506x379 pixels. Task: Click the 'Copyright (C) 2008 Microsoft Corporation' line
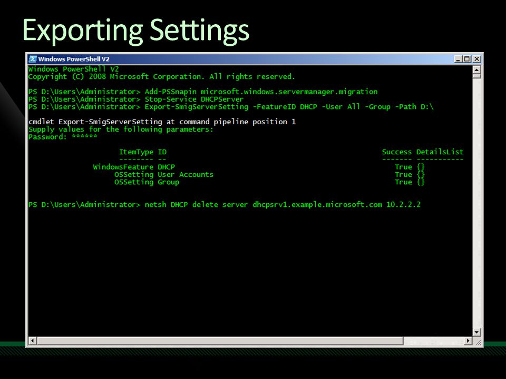[x=162, y=77]
